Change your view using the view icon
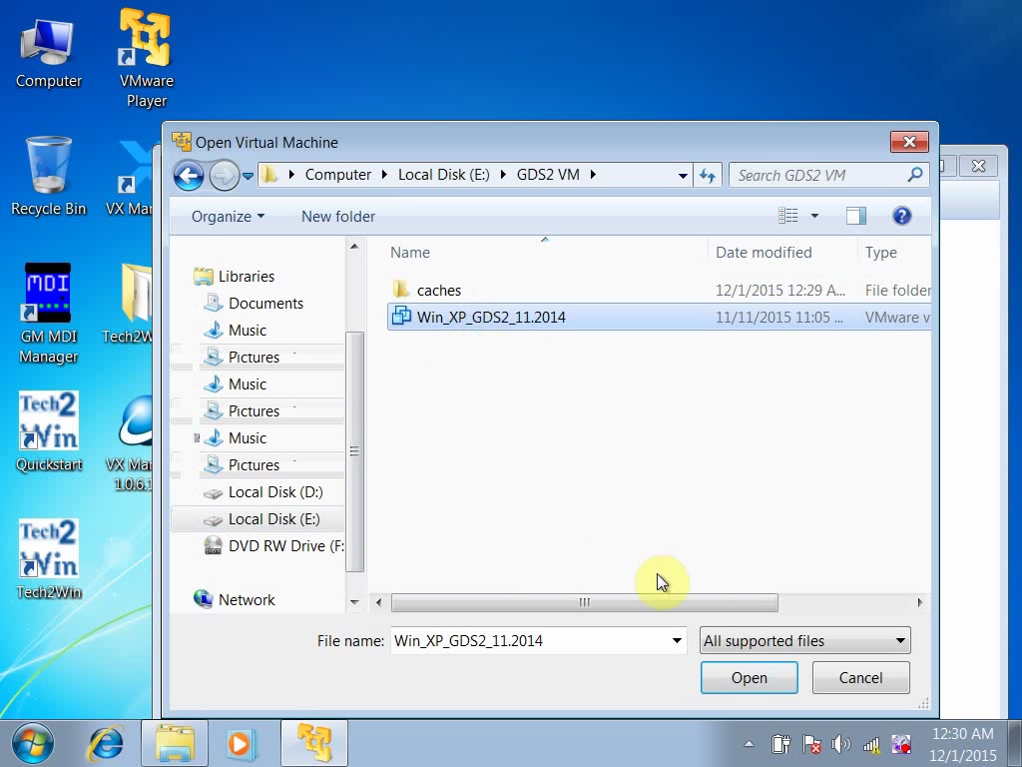Image resolution: width=1022 pixels, height=767 pixels. click(x=788, y=216)
